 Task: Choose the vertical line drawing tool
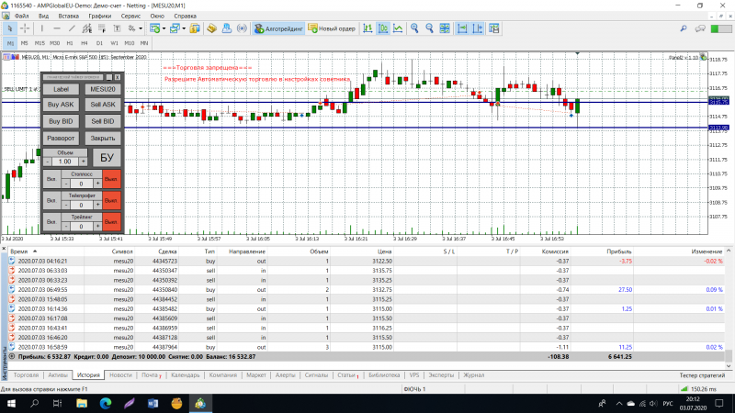[x=41, y=28]
